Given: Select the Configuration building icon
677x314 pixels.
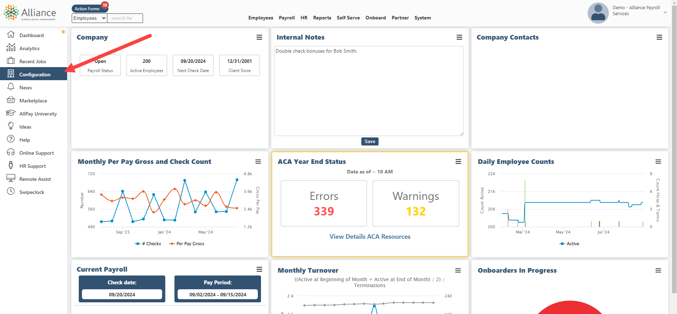Looking at the screenshot, I should pos(11,74).
